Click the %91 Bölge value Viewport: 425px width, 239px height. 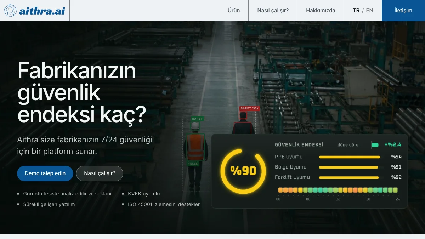396,167
